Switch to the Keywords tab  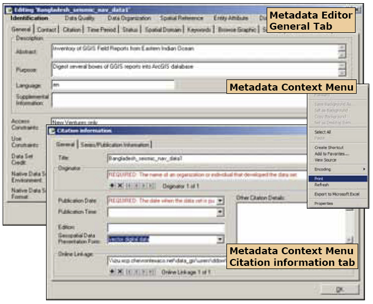tap(198, 30)
